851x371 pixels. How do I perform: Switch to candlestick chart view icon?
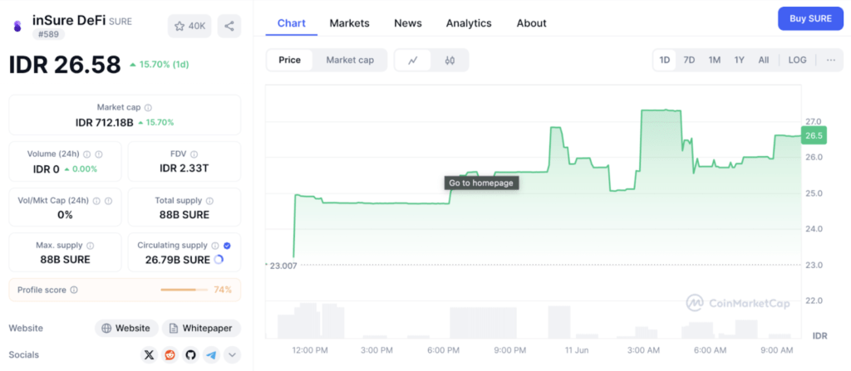pyautogui.click(x=450, y=60)
